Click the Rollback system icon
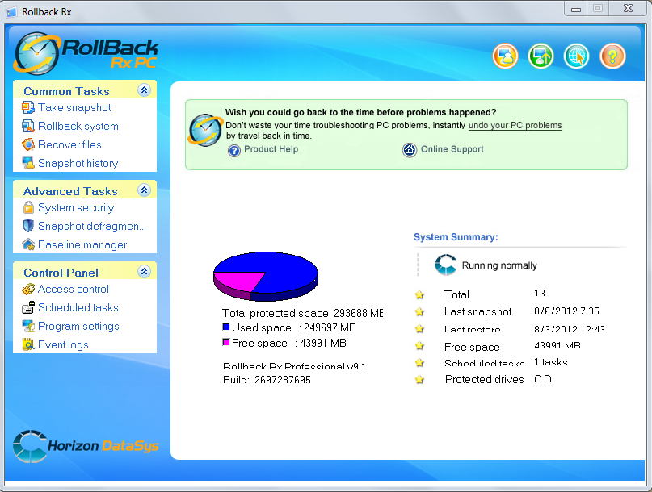Viewport: 652px width, 492px height. 28,126
